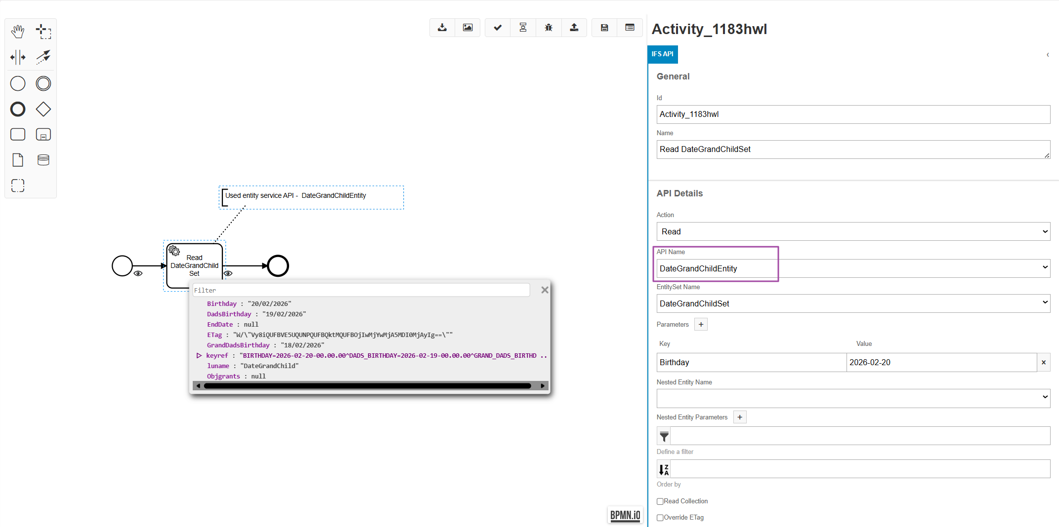Focus the Filter field in variables popup
This screenshot has width=1059, height=527.
(x=361, y=290)
